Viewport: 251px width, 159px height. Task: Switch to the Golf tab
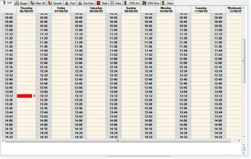7,3
